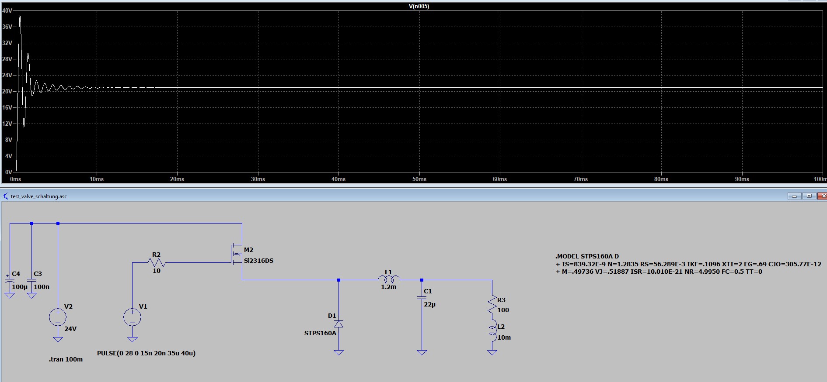Click the ground symbol below C4
Viewport: 827px width, 382px height.
pyautogui.click(x=10, y=296)
